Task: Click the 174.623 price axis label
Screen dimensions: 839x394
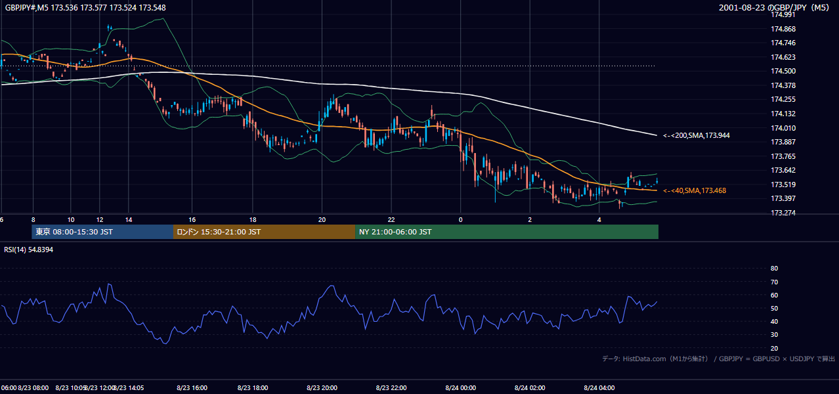Action: [783, 57]
